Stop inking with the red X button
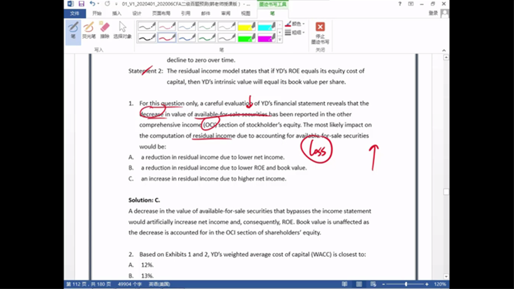 (x=320, y=32)
